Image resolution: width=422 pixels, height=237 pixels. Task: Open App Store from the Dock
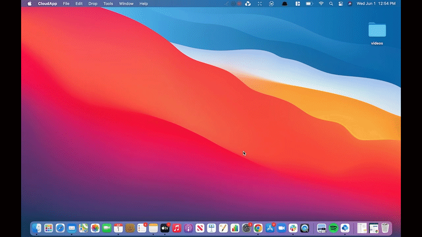tap(270, 228)
